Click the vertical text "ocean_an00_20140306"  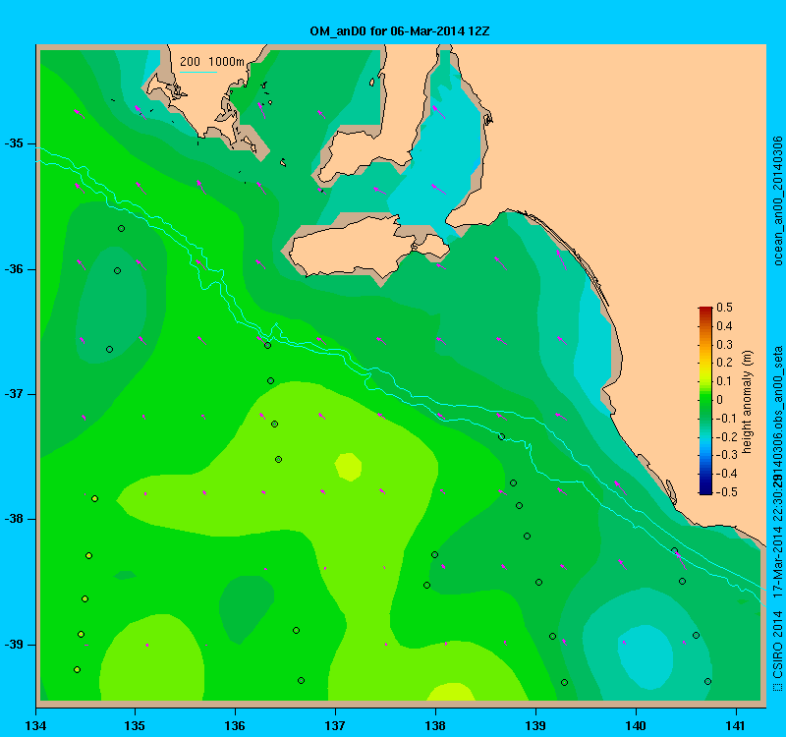(x=777, y=200)
